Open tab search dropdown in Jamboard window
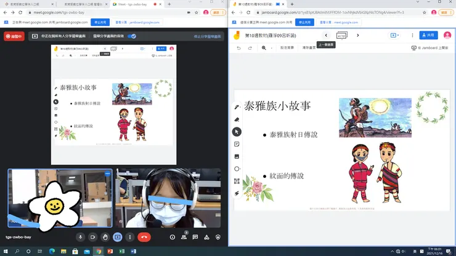 [x=418, y=2]
